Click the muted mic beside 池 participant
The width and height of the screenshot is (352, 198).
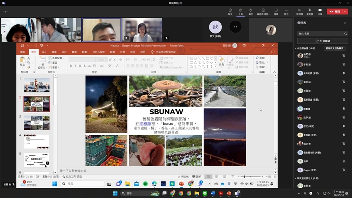click(344, 161)
